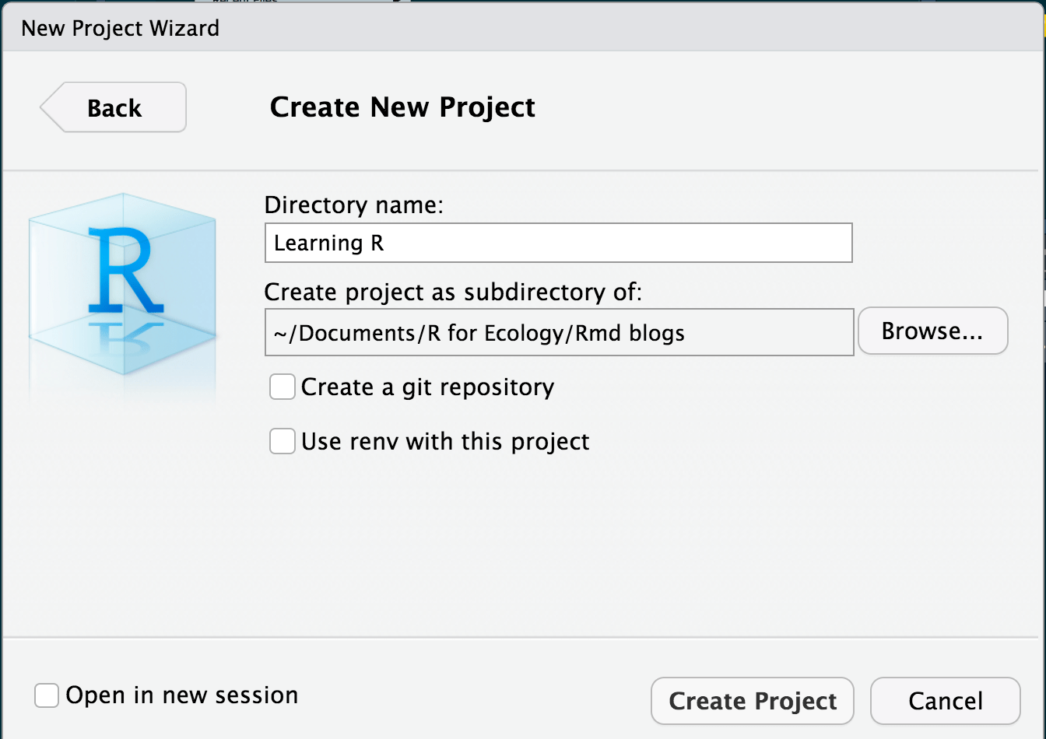Click the New Project Wizard title bar text
Screen dimensions: 1046x739
point(120,27)
